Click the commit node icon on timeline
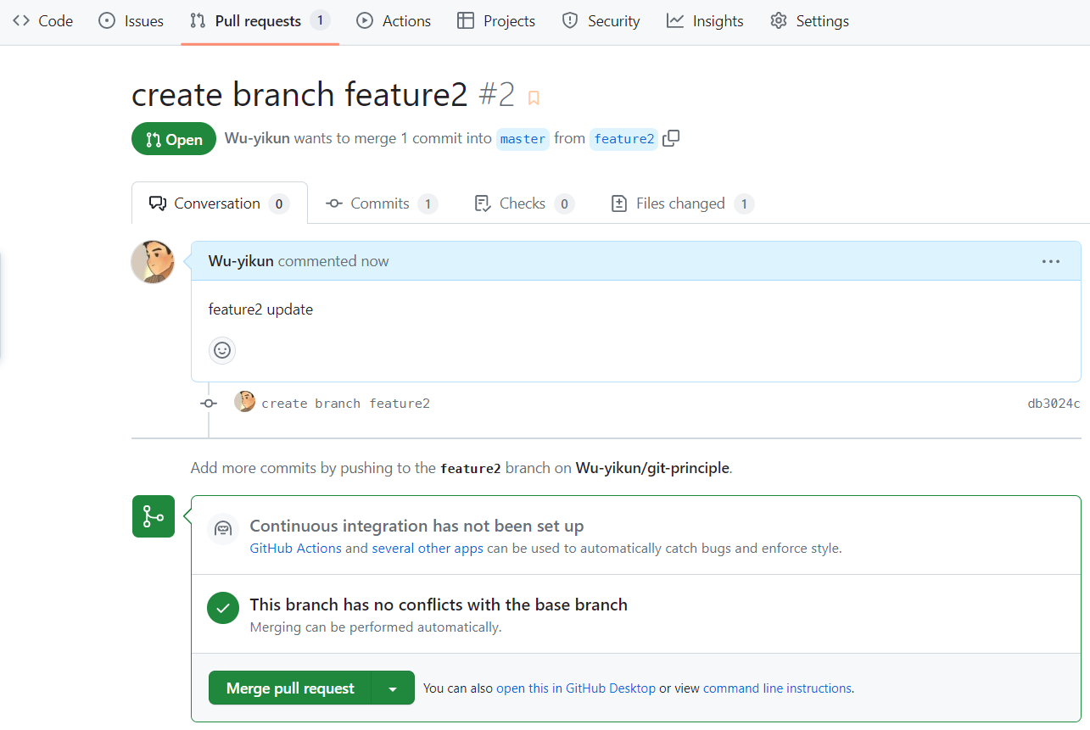The width and height of the screenshot is (1090, 730). point(209,404)
